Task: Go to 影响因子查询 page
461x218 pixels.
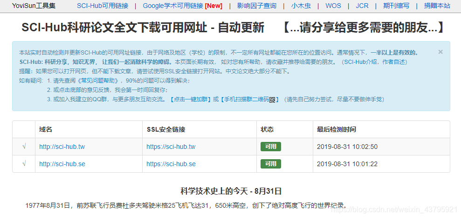Action: pos(257,6)
